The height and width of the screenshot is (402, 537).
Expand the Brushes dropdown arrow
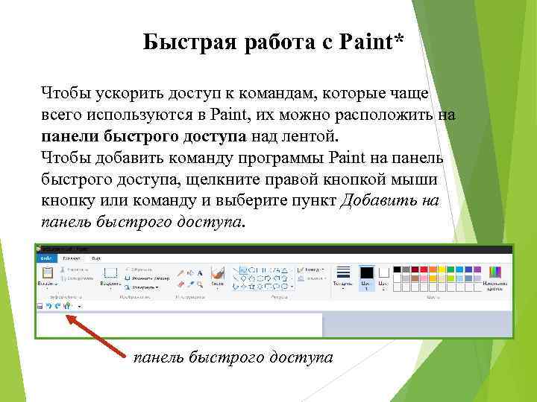click(x=218, y=289)
